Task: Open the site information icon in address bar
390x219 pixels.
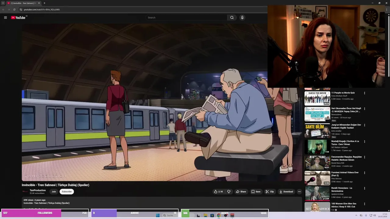Action: click(x=21, y=9)
